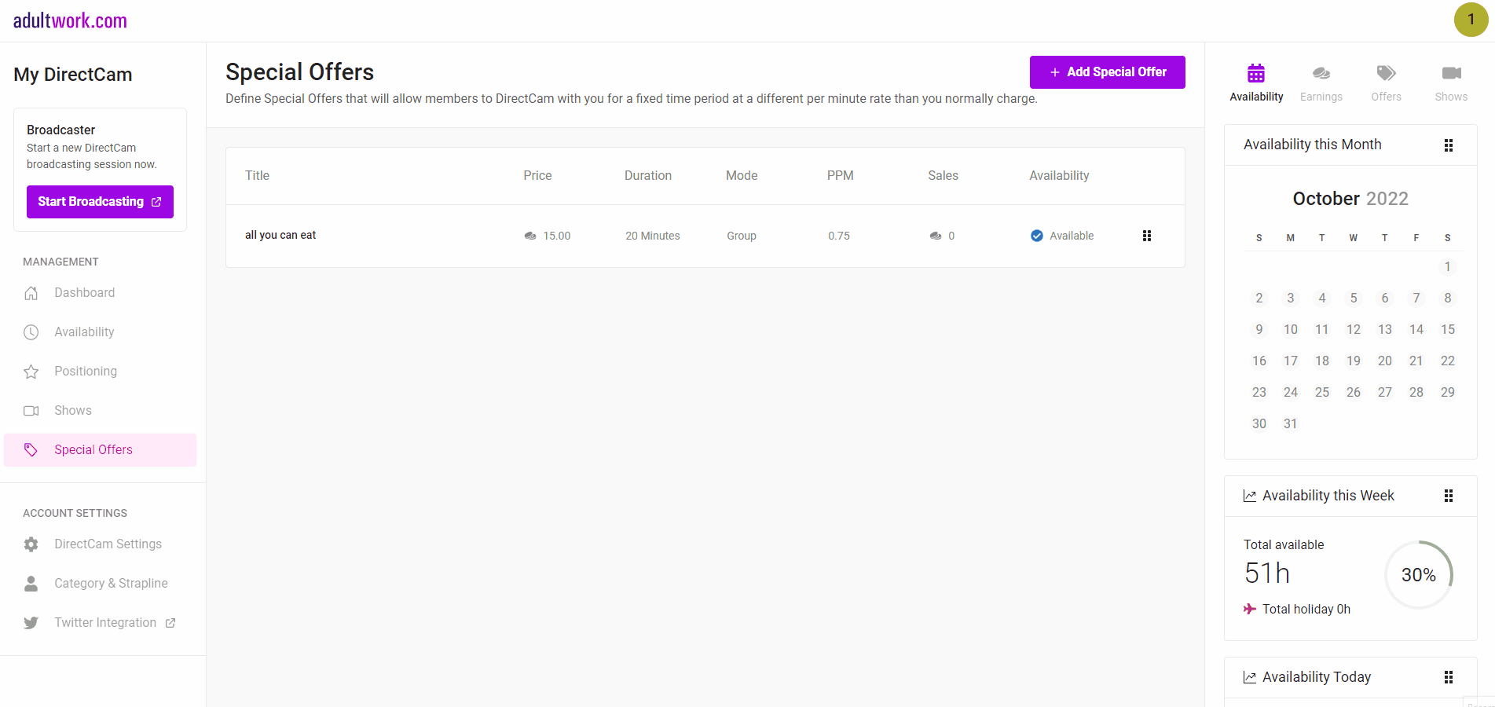Image resolution: width=1495 pixels, height=707 pixels.
Task: Go to Shows in the sidebar
Action: pos(73,411)
